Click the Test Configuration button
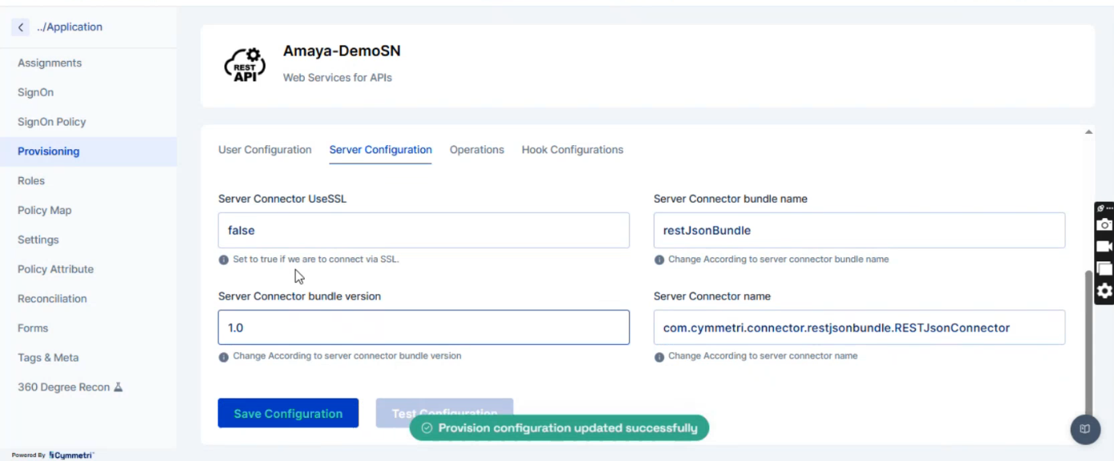The height and width of the screenshot is (461, 1114). 444,413
